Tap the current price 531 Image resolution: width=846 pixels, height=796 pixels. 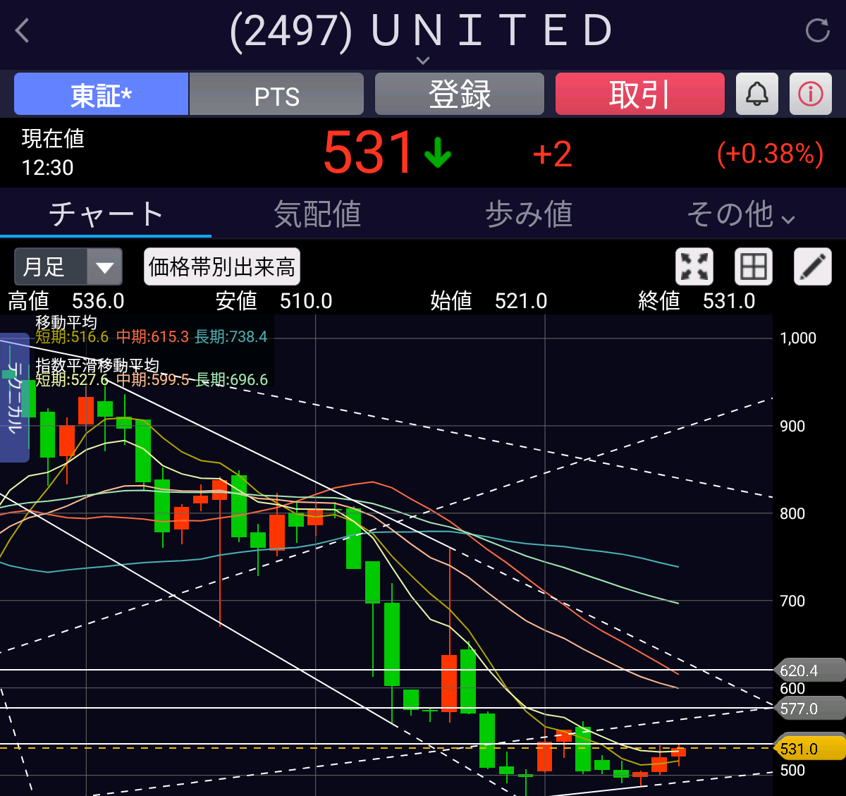369,152
